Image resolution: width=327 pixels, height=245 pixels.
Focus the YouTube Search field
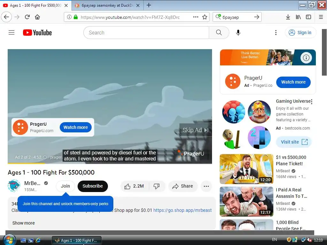click(146, 33)
